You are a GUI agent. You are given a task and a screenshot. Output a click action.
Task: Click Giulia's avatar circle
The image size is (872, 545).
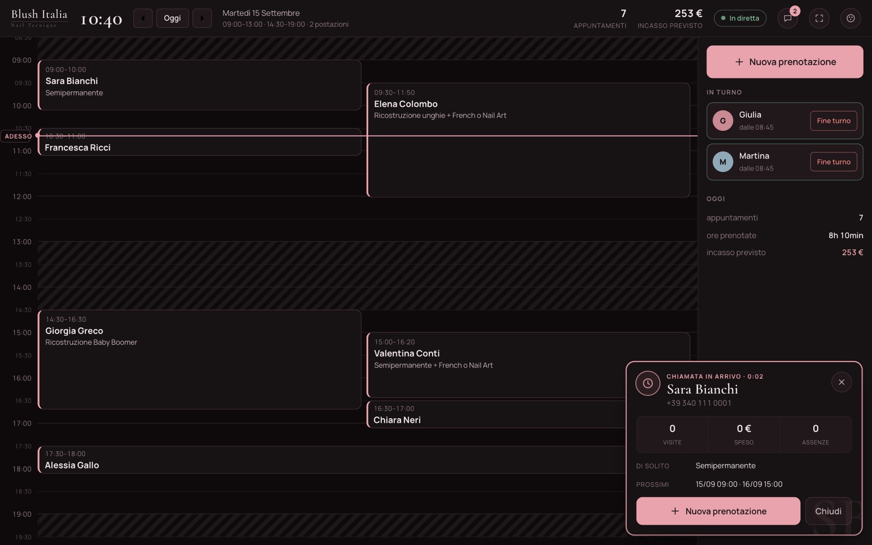[x=723, y=121]
